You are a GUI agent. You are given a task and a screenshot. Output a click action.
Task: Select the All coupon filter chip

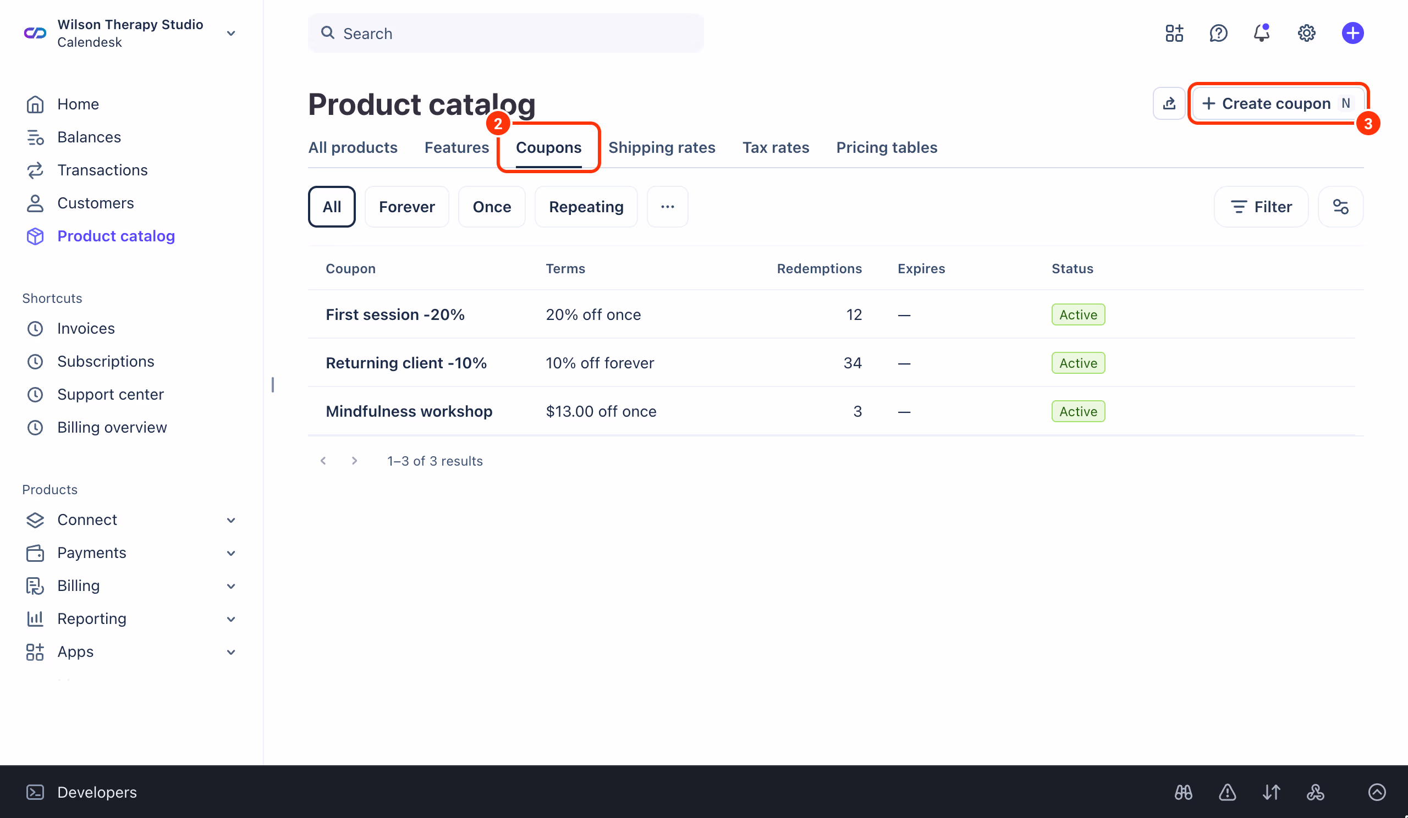point(331,207)
